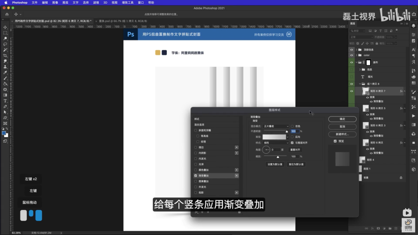Open the 滤镜 menu
418x235 pixels.
[96, 2]
